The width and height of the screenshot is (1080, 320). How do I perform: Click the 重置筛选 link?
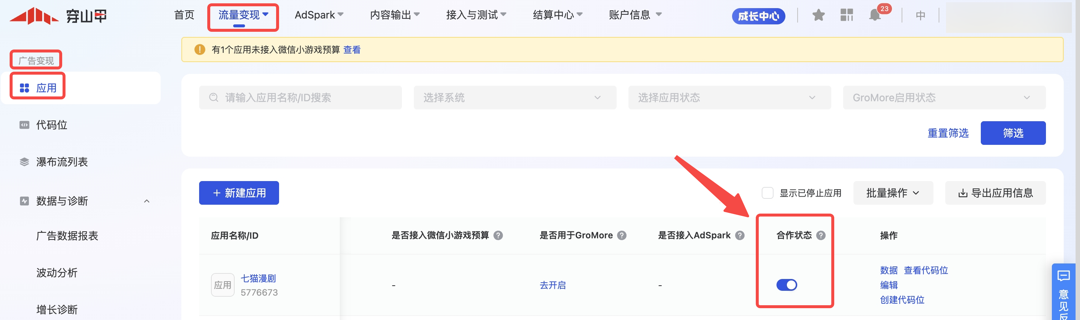pos(947,133)
